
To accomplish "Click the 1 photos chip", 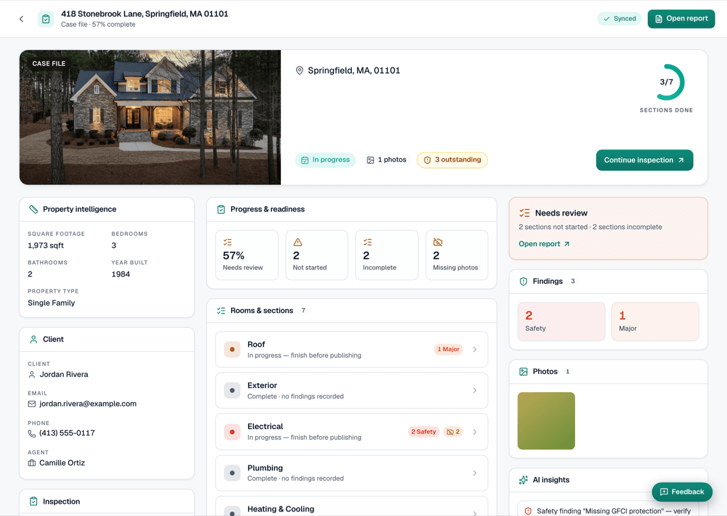I will pos(386,160).
